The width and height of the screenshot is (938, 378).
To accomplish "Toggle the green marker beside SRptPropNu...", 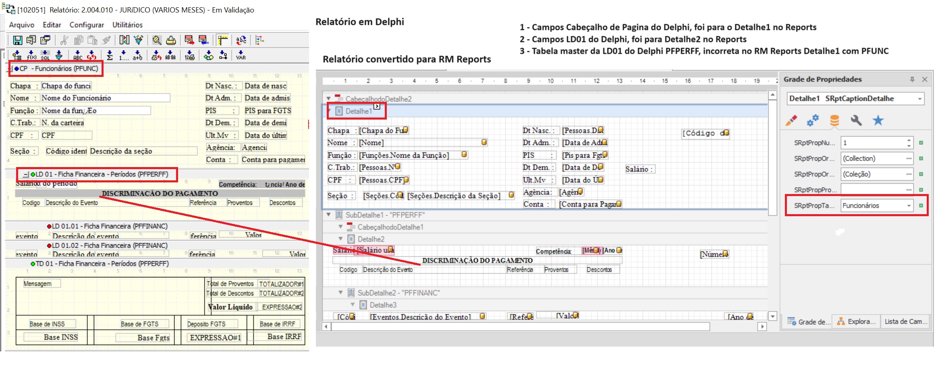I will point(921,143).
